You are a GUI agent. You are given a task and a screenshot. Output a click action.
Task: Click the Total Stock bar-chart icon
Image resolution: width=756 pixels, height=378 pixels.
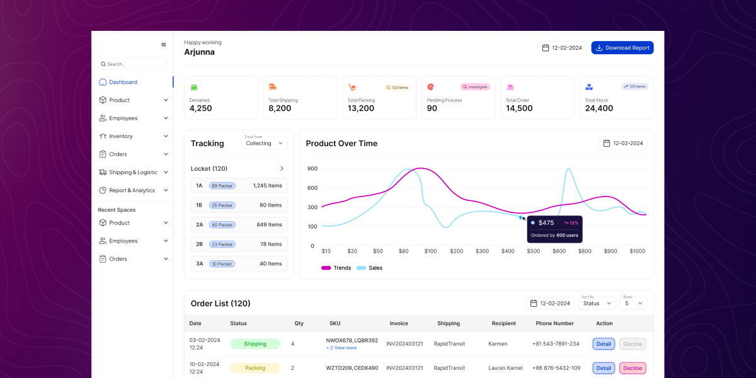click(x=588, y=88)
